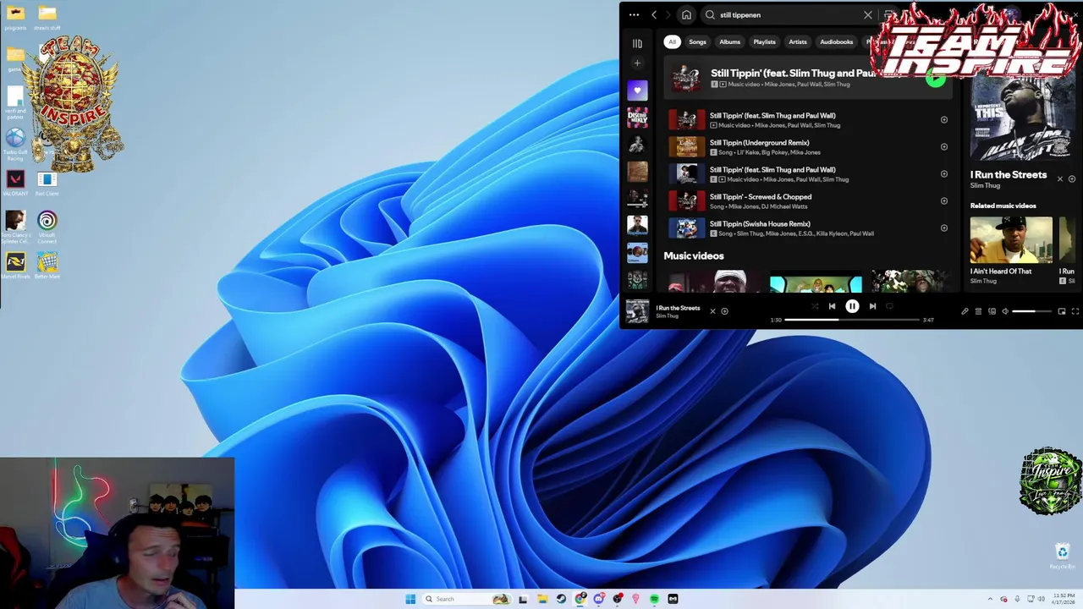1083x609 pixels.
Task: Open lyrics microphone icon in player bar
Action: click(965, 311)
